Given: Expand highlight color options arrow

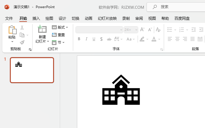Looking at the screenshot, I should tap(147, 39).
